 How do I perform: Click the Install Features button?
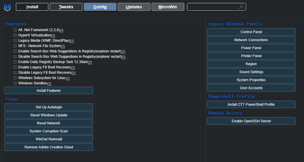click(x=49, y=91)
